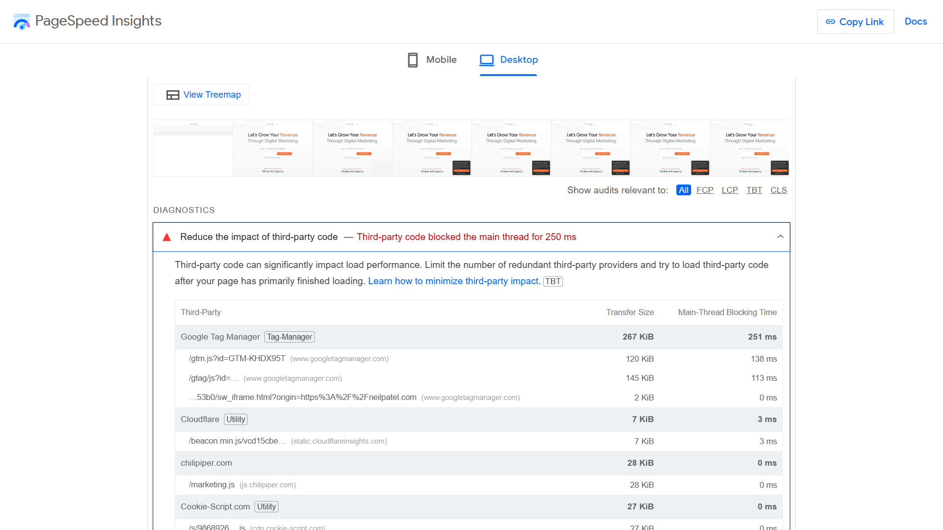The width and height of the screenshot is (943, 530).
Task: Click the Transfer Size column header
Action: pos(630,312)
